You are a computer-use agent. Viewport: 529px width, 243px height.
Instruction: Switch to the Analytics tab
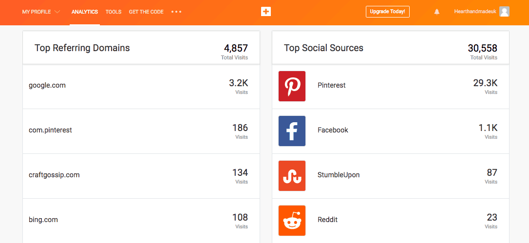pyautogui.click(x=85, y=12)
